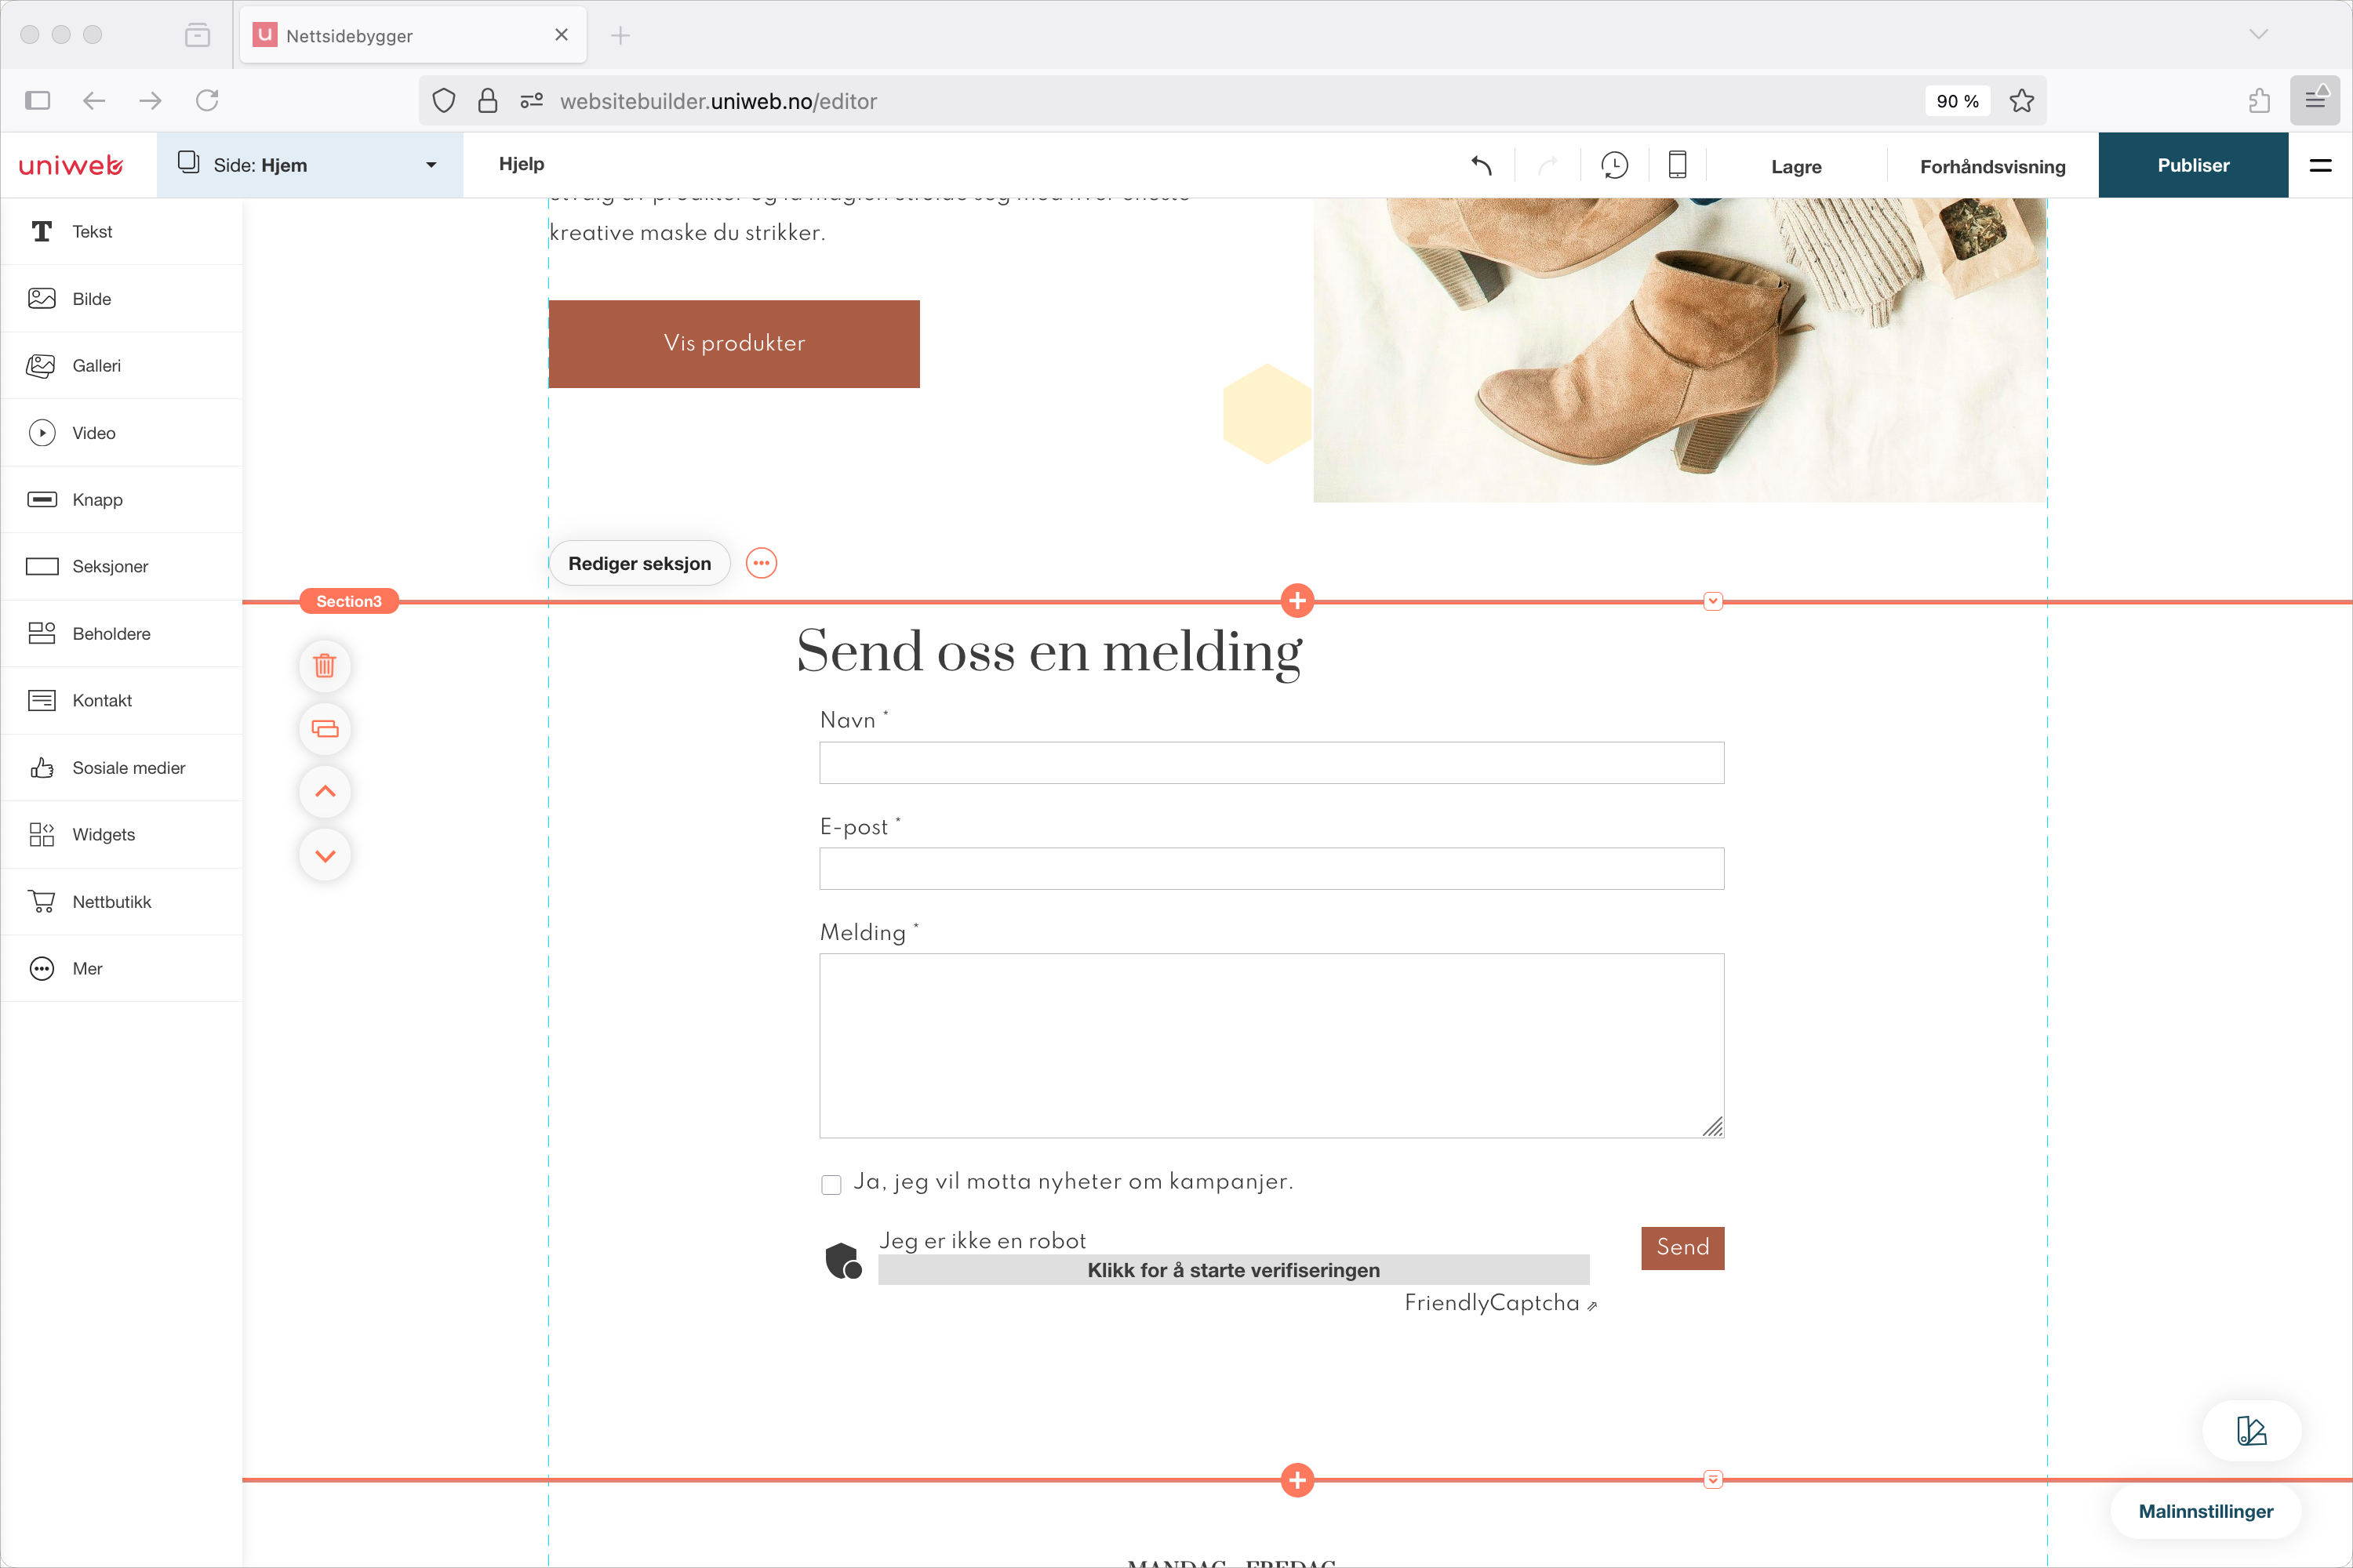Select the boots product image
The height and width of the screenshot is (1568, 2353).
(x=1680, y=350)
